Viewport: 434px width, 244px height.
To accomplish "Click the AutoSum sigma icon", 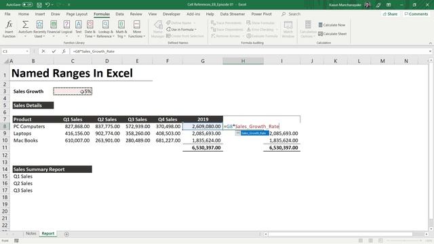I will tap(25, 24).
